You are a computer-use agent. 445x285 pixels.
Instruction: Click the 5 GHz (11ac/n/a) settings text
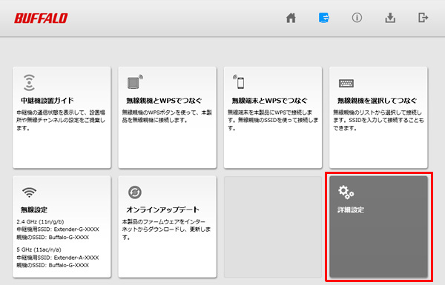pyautogui.click(x=39, y=249)
